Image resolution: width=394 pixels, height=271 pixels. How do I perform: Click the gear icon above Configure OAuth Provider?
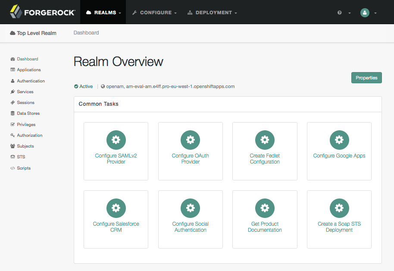pos(190,139)
